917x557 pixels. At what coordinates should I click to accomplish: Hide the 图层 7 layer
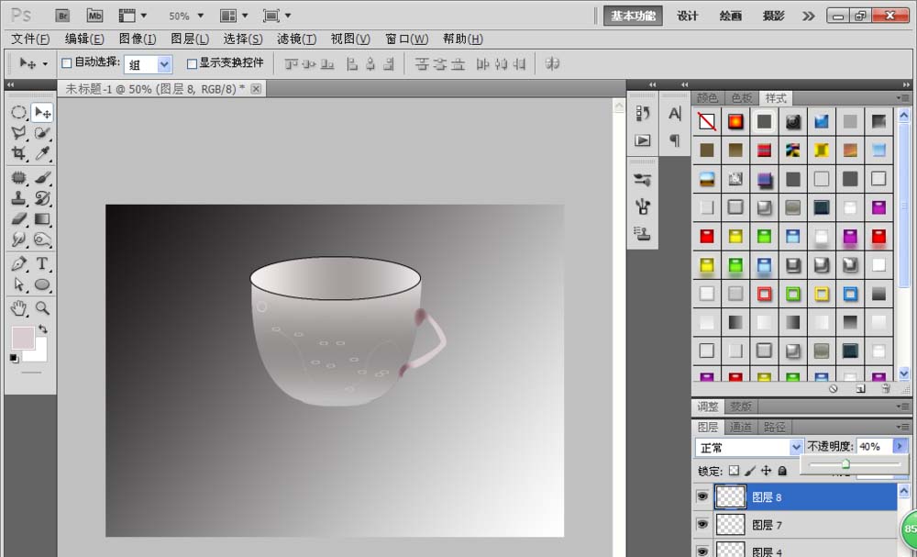(x=702, y=524)
